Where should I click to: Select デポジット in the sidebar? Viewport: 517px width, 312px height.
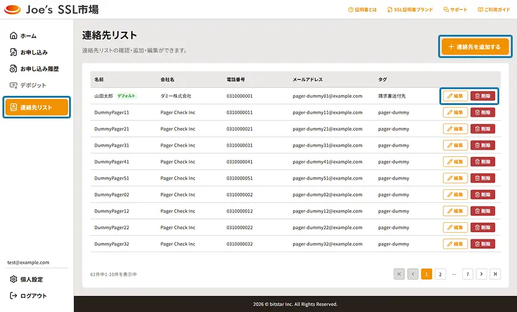[28, 85]
